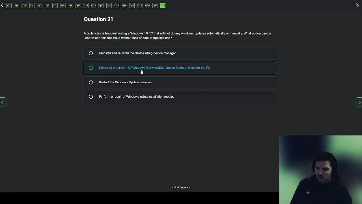Go to previous question via left edge arrow
Screen dimensions: 362x204
click(x=3, y=102)
